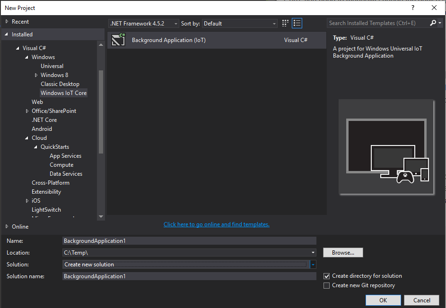Collapse the Visual C# node
The width and height of the screenshot is (446, 308).
tap(17, 48)
